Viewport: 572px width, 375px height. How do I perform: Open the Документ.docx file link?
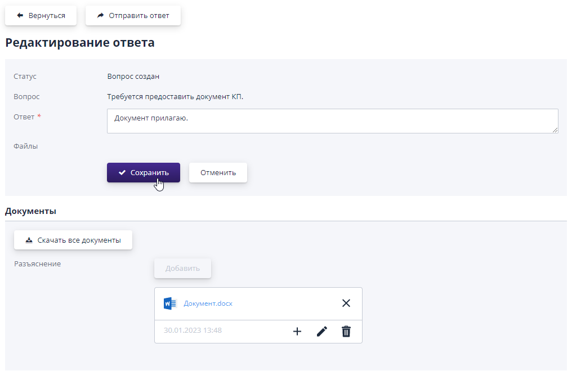click(x=208, y=303)
